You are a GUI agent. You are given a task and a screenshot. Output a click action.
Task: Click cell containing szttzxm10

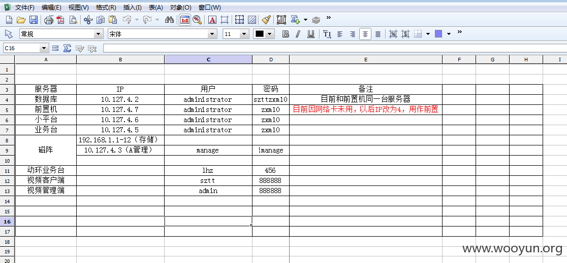(x=271, y=99)
